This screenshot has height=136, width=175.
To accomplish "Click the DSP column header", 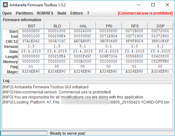I will pos(160,26).
